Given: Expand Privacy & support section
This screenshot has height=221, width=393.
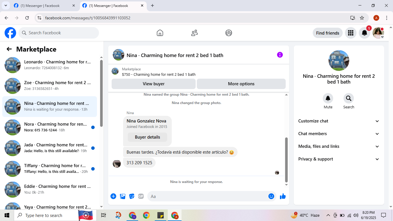Looking at the screenshot, I should (x=339, y=159).
